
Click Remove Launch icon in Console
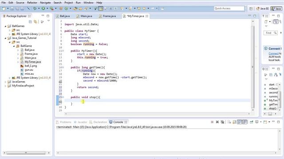tap(217, 122)
